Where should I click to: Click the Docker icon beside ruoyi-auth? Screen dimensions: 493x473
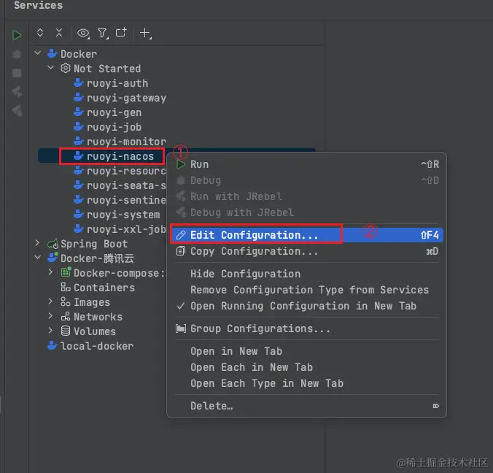click(79, 83)
